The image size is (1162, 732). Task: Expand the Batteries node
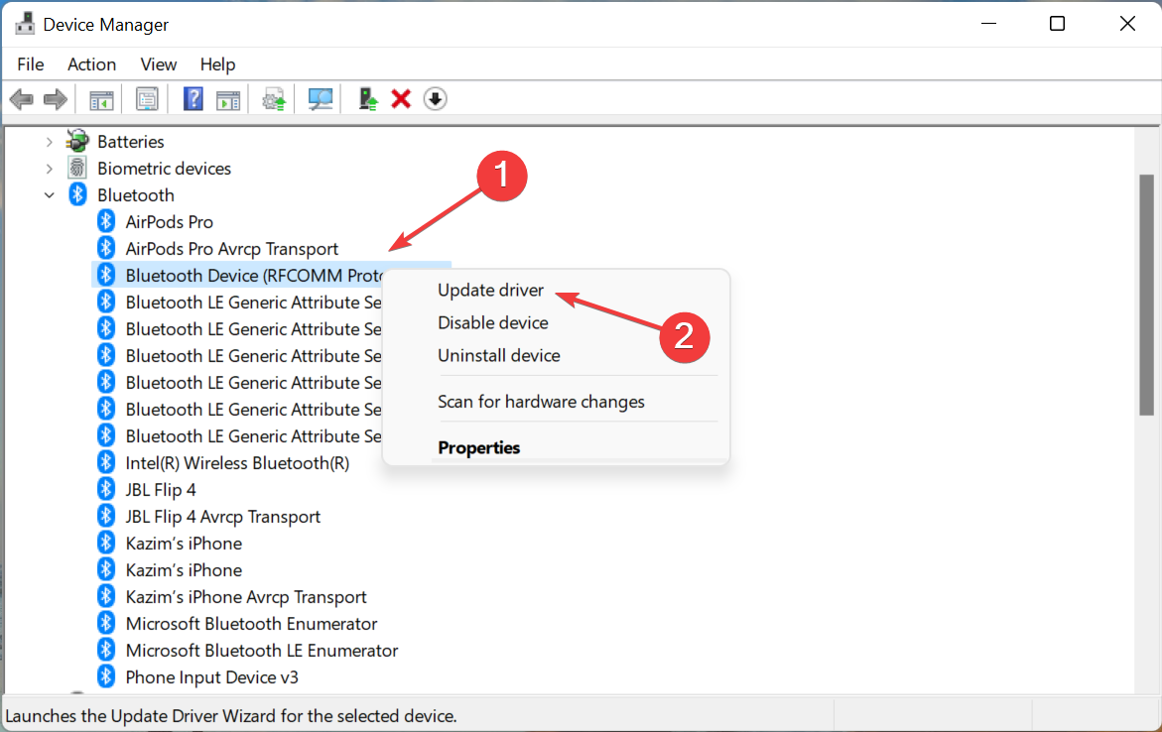[x=49, y=142]
